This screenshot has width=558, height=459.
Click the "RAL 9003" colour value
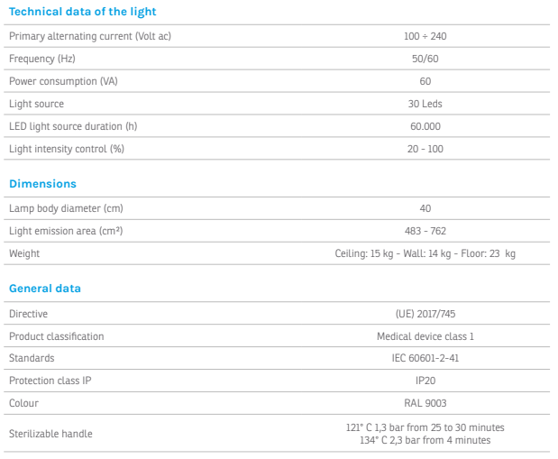coord(425,403)
